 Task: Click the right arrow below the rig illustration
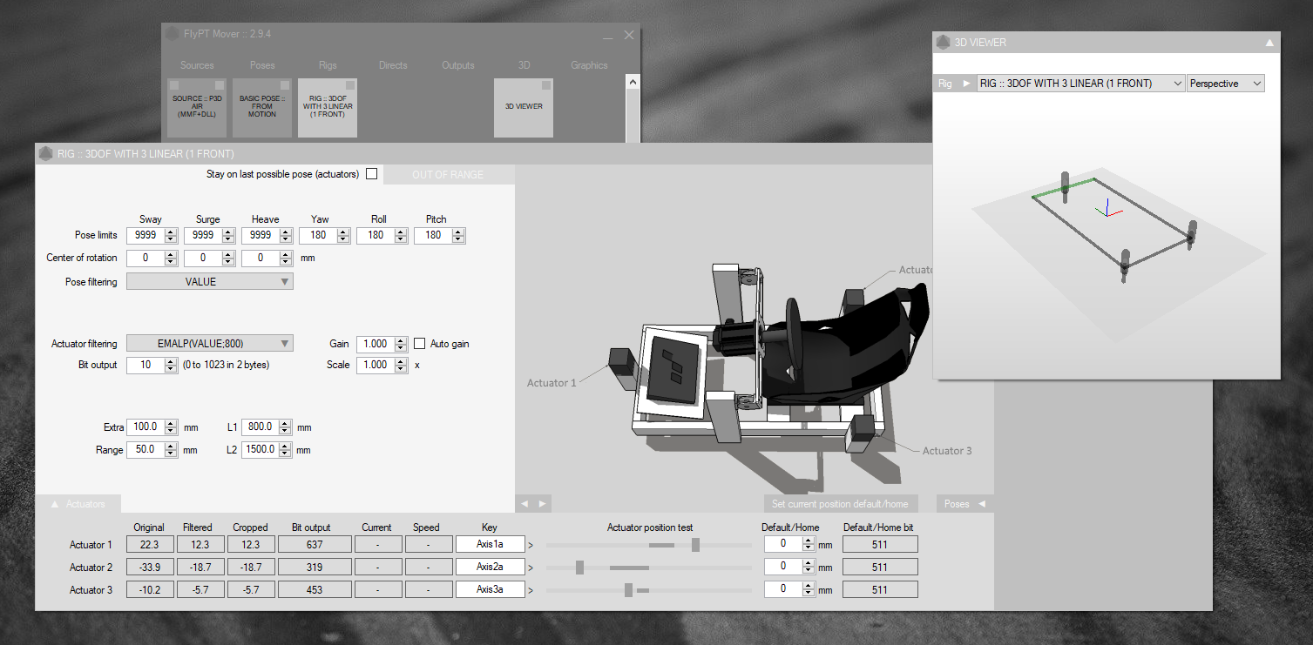click(x=541, y=504)
